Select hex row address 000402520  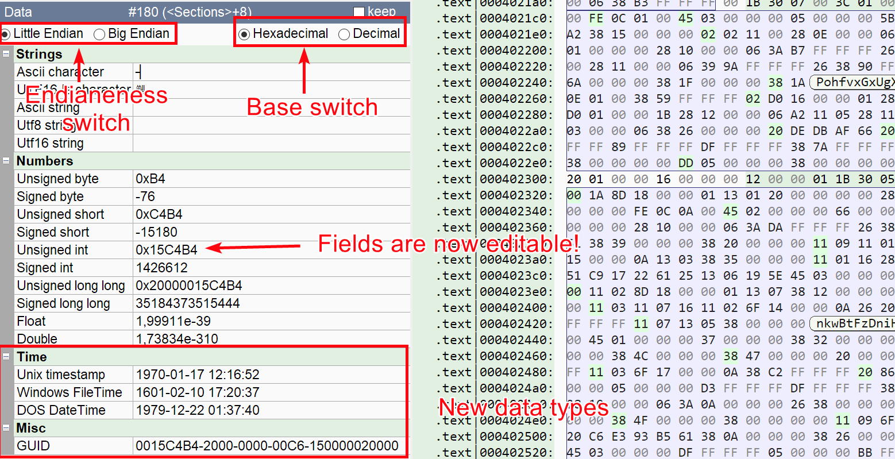pos(516,453)
